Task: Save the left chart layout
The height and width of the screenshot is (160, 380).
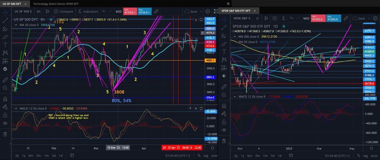Action: point(190,11)
